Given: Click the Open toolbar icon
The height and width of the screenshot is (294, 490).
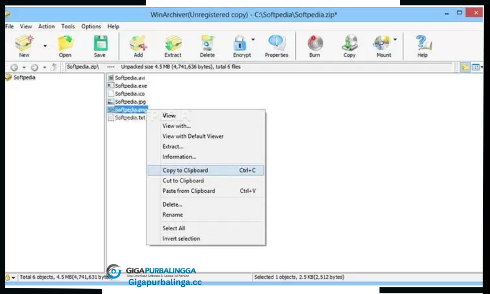Looking at the screenshot, I should point(65,43).
